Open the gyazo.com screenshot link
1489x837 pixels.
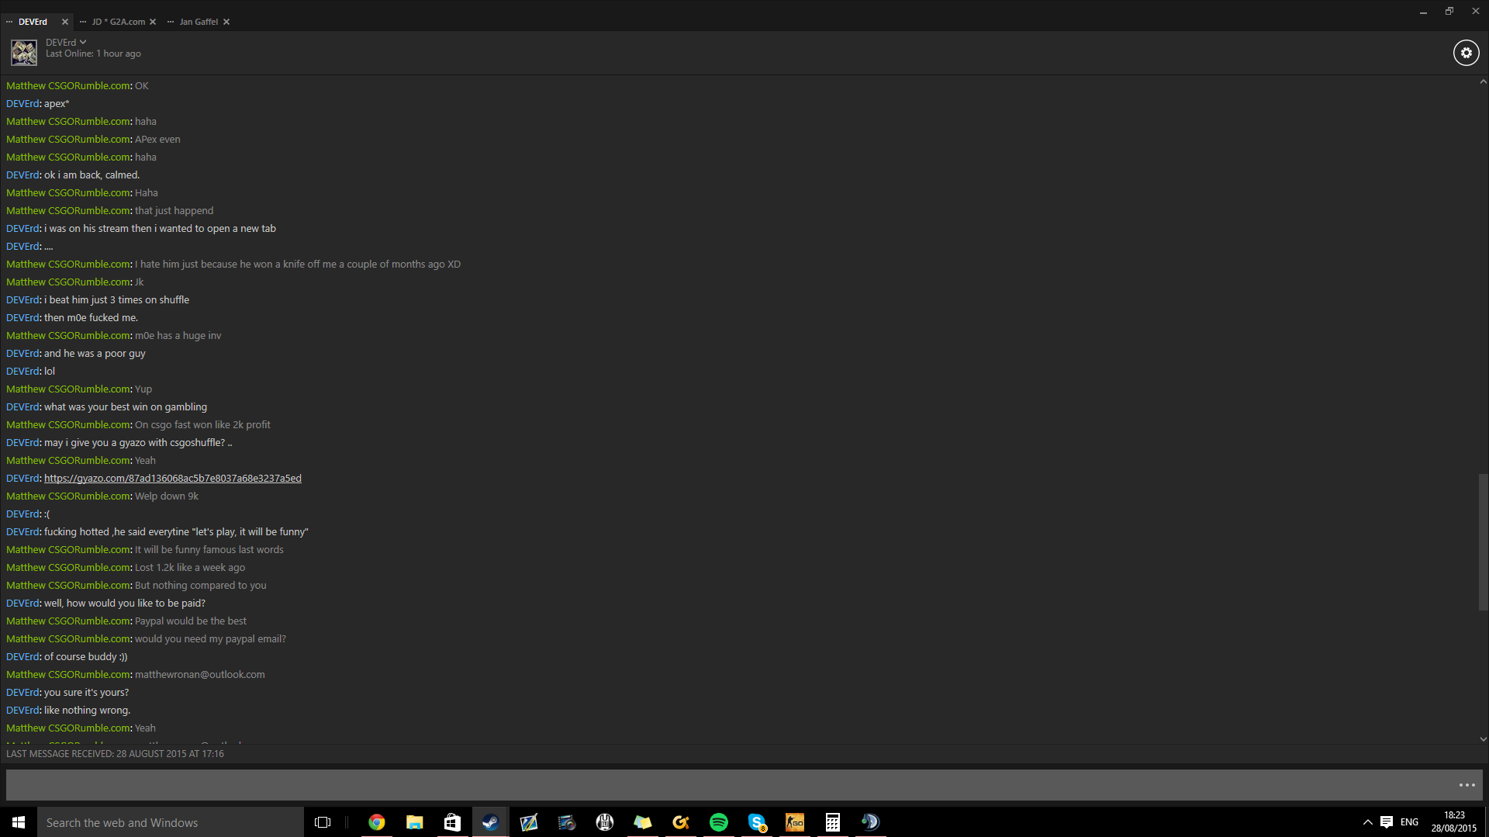coord(173,479)
